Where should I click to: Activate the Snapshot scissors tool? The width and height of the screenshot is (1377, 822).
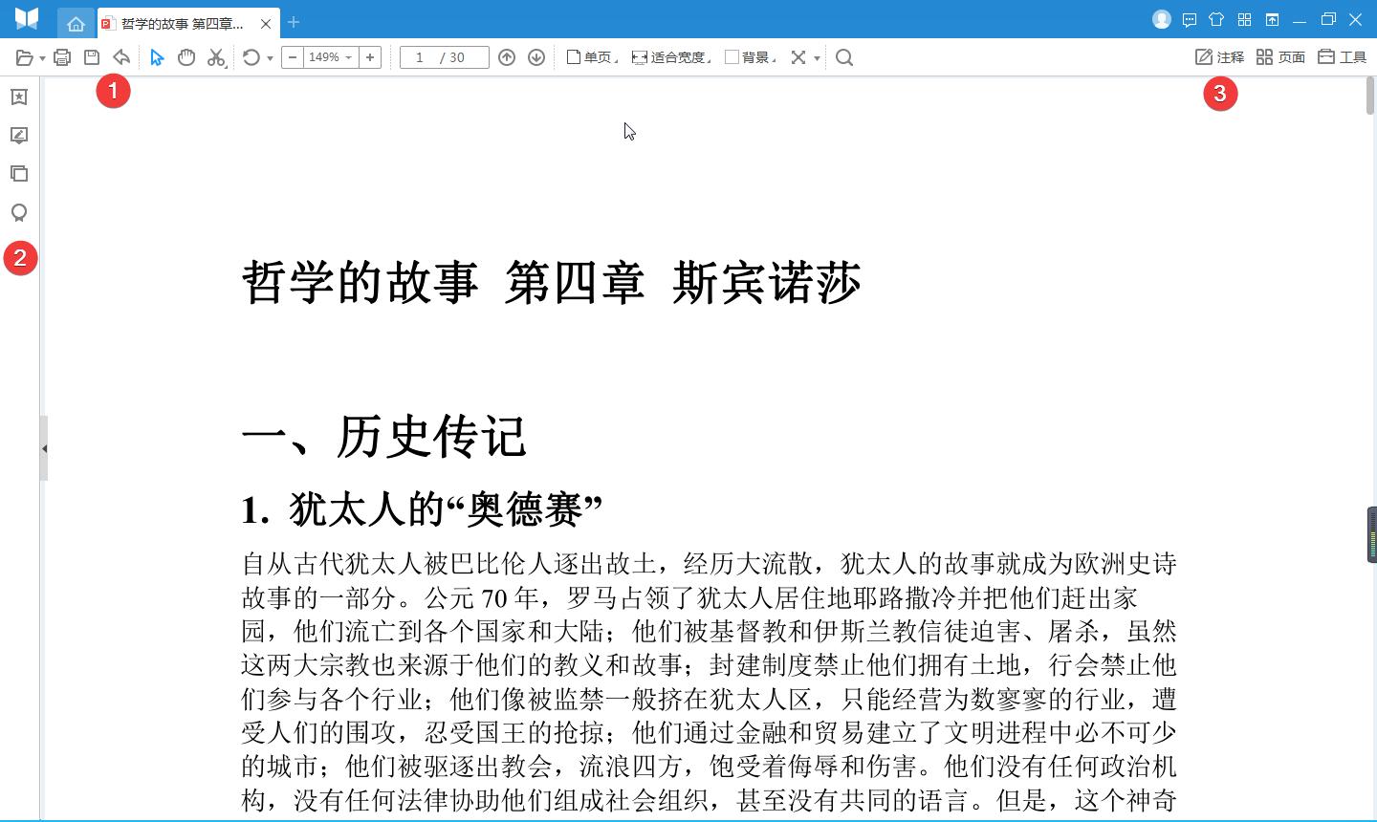(216, 57)
